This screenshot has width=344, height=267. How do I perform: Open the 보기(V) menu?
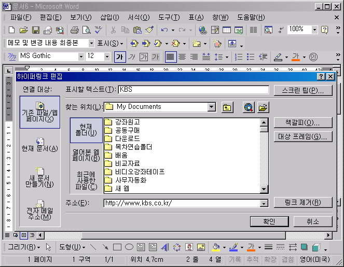coord(81,18)
